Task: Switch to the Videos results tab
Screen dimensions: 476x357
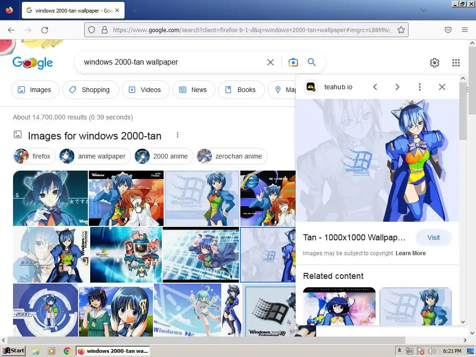Action: pos(145,90)
